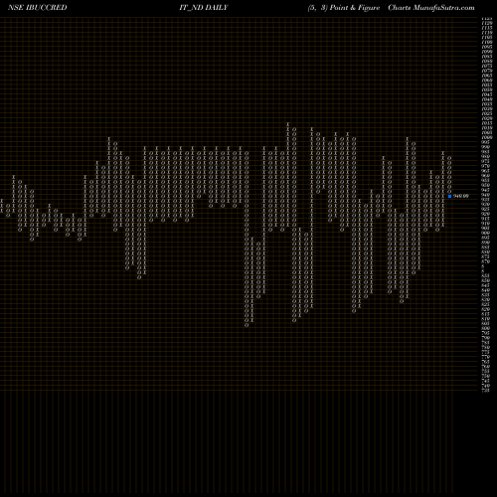
Task: Click the blue current-price marker square
Action: tap(449, 196)
